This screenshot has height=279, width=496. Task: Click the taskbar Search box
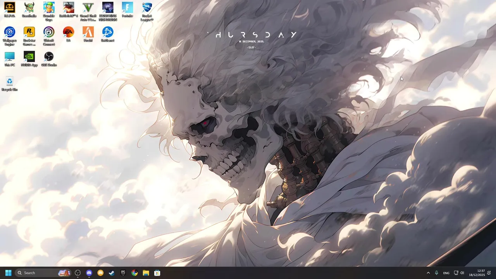click(43, 273)
